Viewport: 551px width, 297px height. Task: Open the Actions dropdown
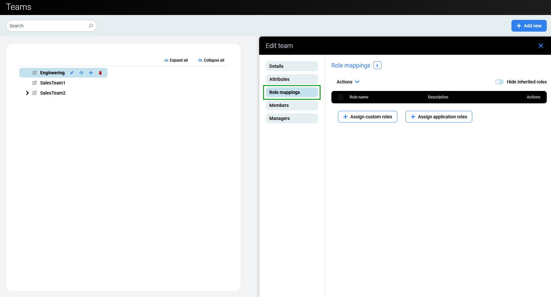click(348, 82)
